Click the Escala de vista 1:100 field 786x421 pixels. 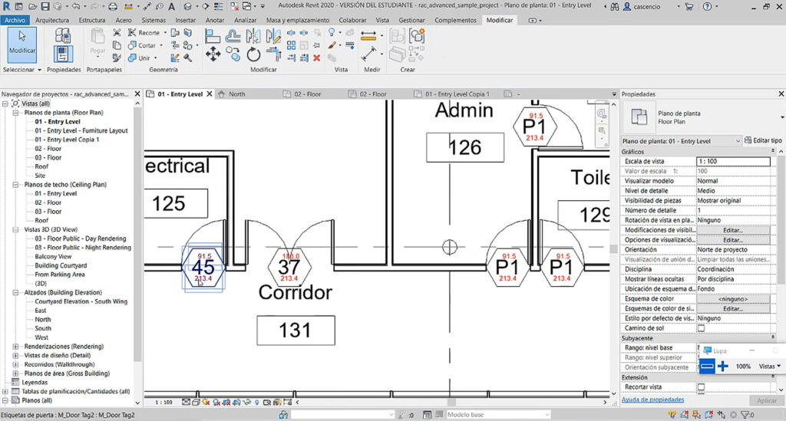(x=733, y=161)
